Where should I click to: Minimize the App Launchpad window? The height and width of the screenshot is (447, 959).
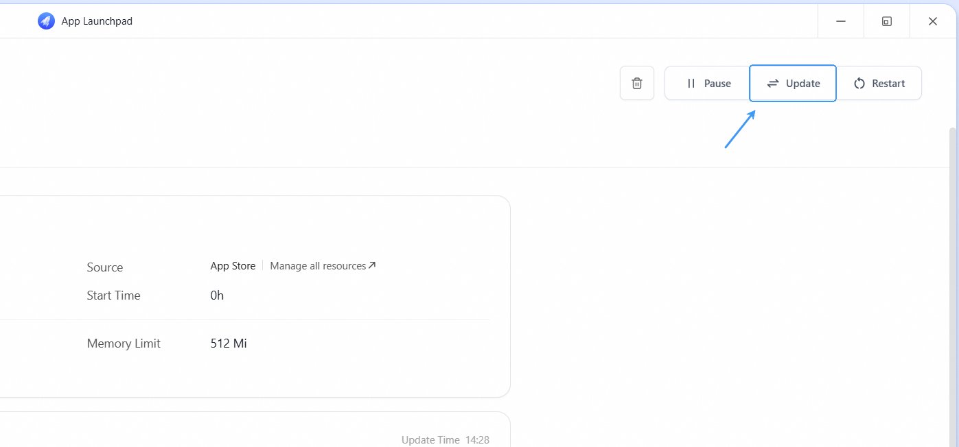point(840,21)
